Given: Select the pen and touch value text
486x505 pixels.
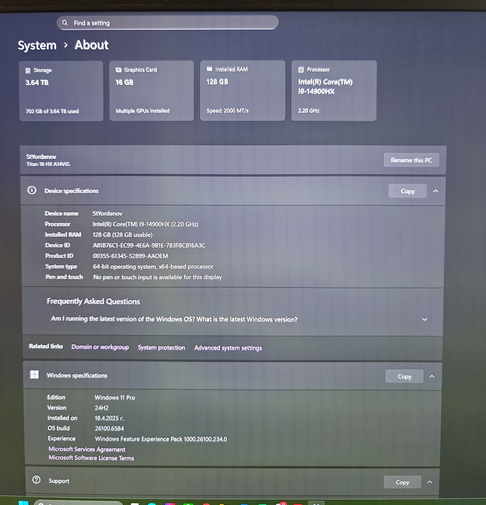Looking at the screenshot, I should (x=158, y=277).
